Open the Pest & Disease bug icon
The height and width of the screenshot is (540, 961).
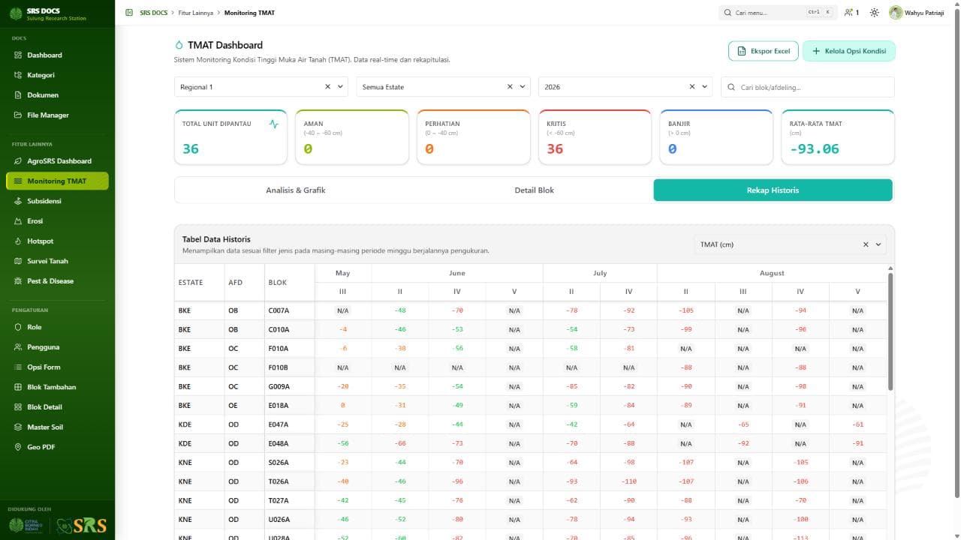pos(18,281)
